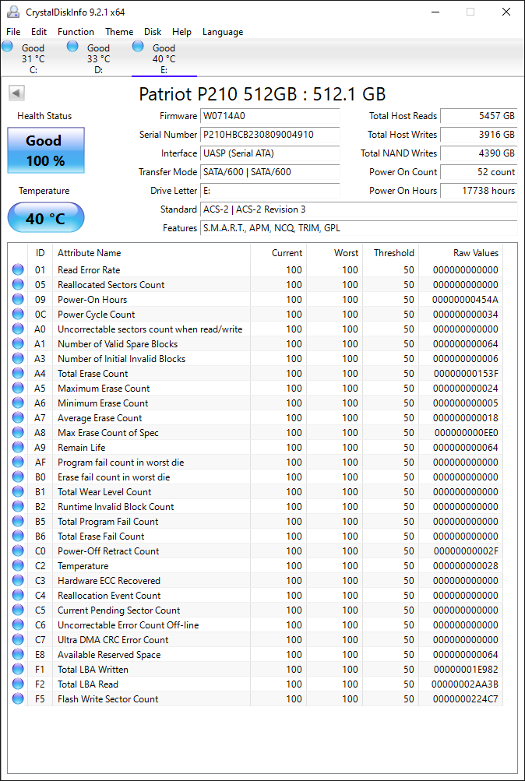Click status orb of Flash Write Sector Count row
This screenshot has height=781, width=525.
click(x=18, y=698)
